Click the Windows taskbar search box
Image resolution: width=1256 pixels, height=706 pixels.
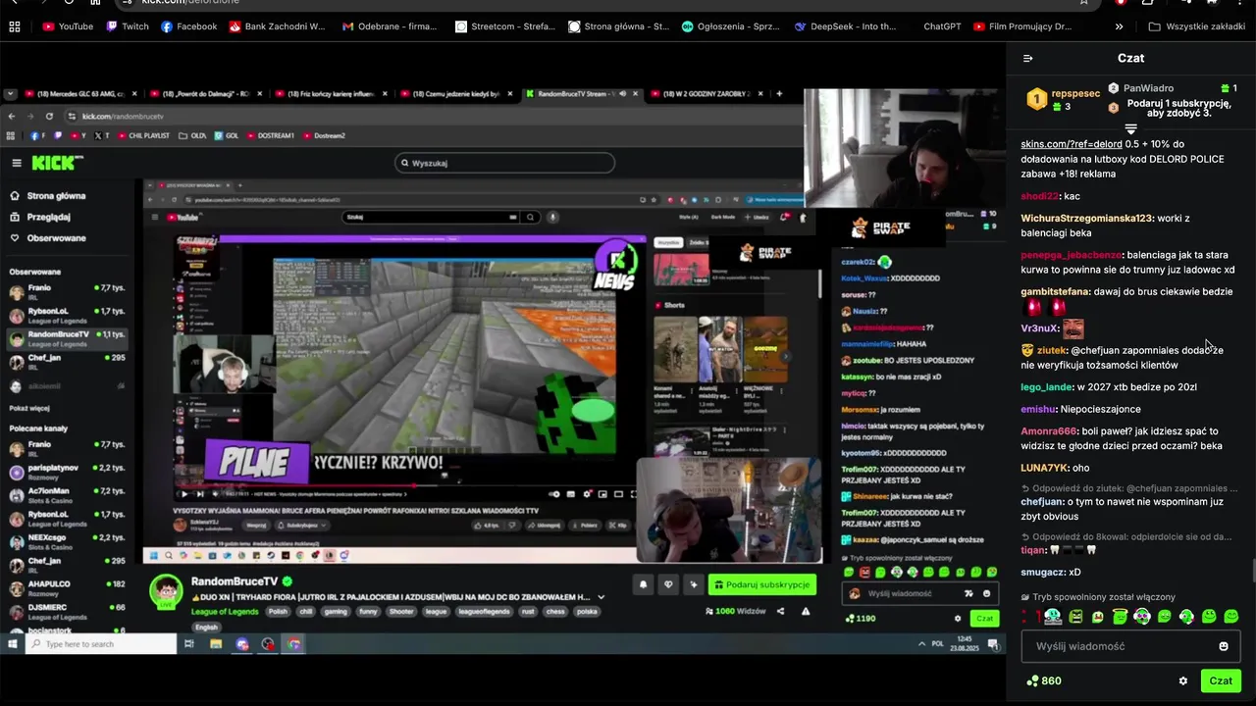click(101, 644)
